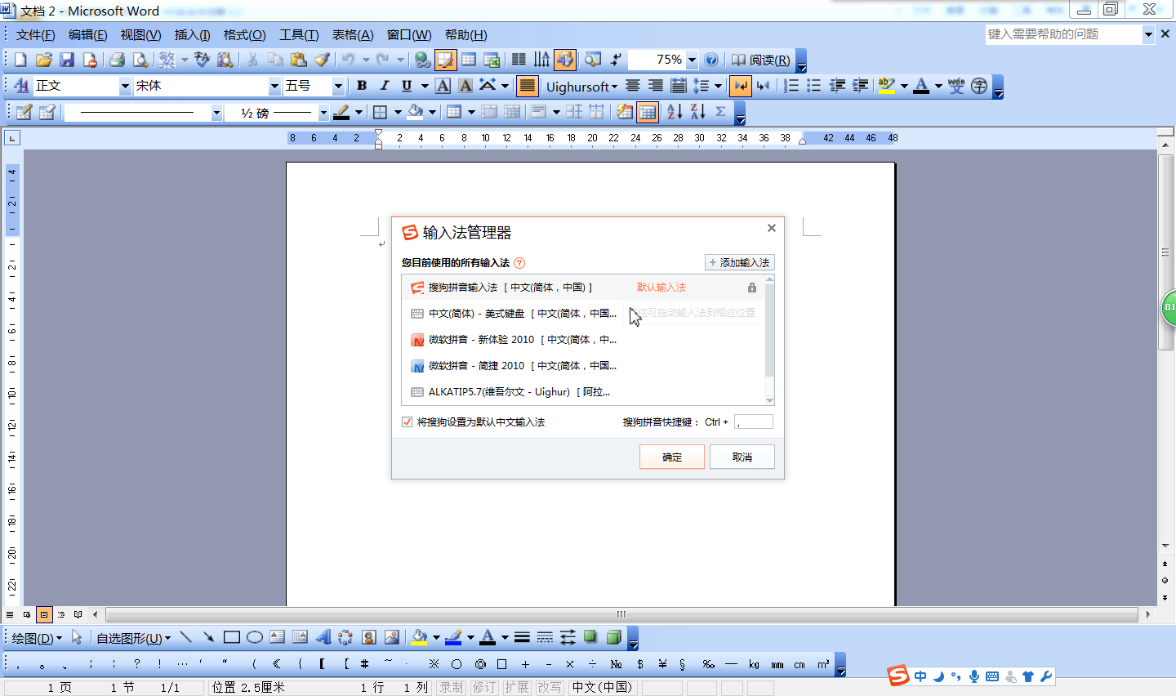Open the 文件(F) menu
Image resolution: width=1176 pixels, height=696 pixels.
point(36,34)
